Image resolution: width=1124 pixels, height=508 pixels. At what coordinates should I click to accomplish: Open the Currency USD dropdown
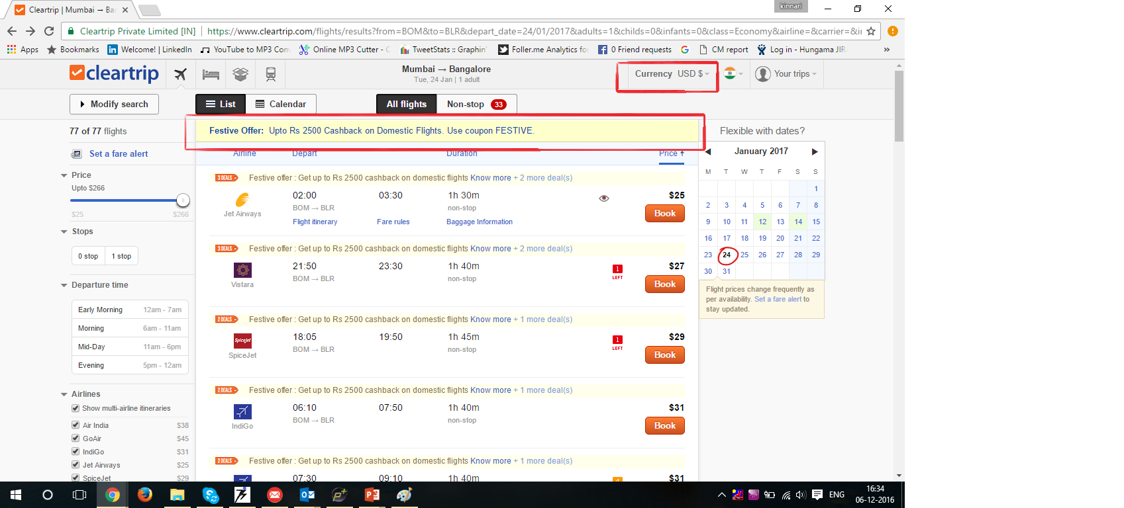pos(672,74)
